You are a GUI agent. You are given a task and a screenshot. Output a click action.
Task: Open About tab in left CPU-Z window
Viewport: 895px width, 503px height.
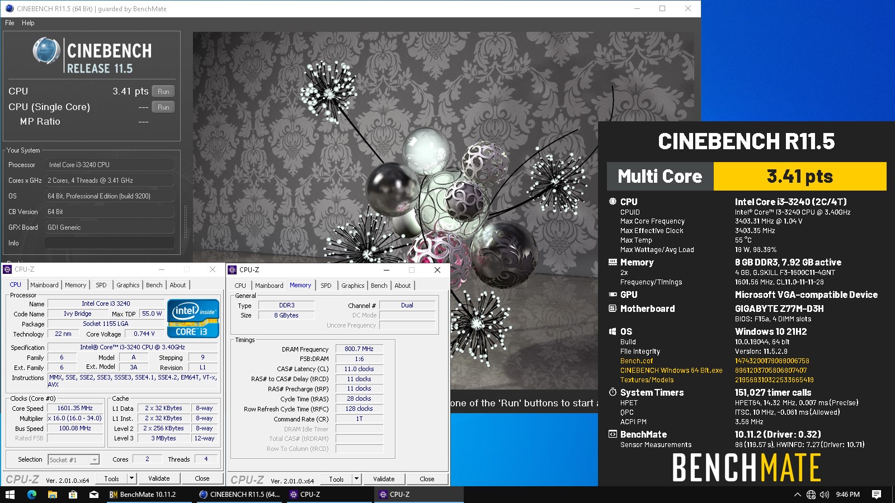pos(178,285)
